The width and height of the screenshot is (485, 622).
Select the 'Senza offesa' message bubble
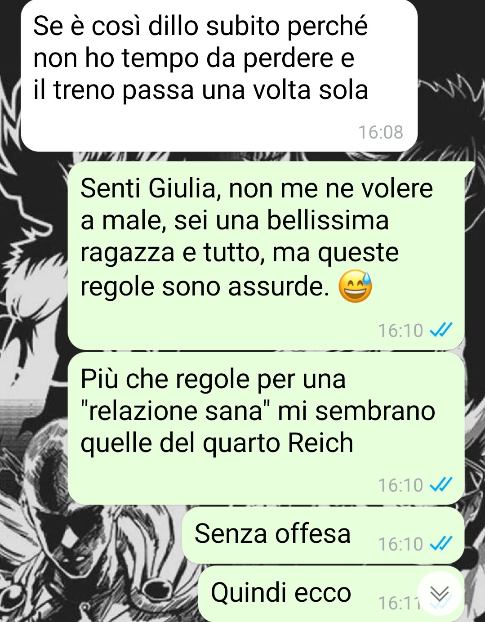[323, 535]
